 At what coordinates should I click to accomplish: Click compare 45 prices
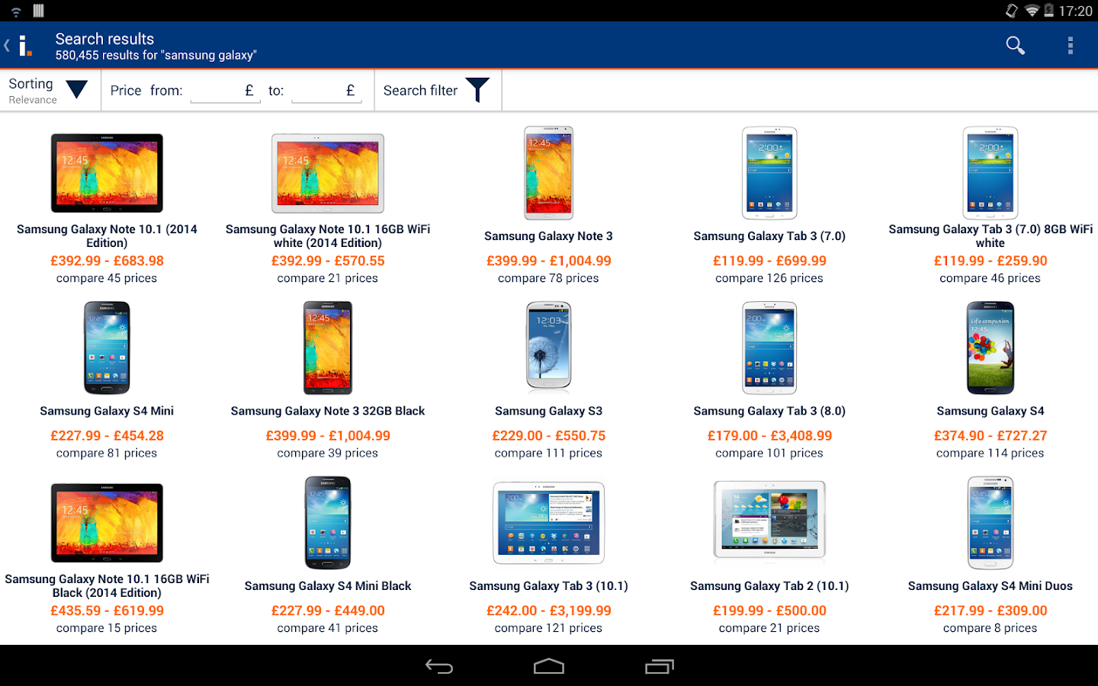[107, 278]
